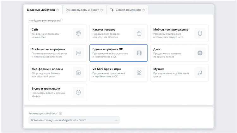Open help icon beside Рекламируемый объект
237x133 pixels.
click(60, 113)
